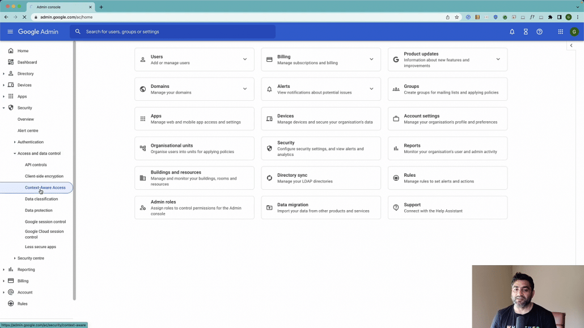
Task: Open Less secure apps in sidebar
Action: tap(40, 247)
